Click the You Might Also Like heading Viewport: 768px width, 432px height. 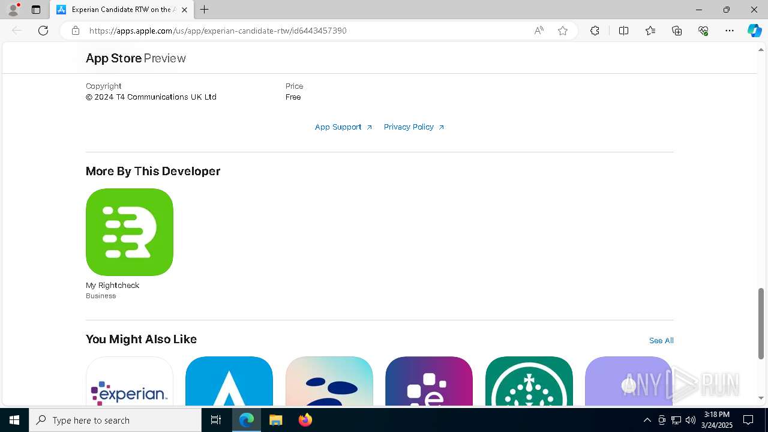pyautogui.click(x=141, y=340)
